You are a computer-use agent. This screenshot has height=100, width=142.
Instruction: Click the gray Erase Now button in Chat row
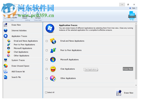pos(128,69)
